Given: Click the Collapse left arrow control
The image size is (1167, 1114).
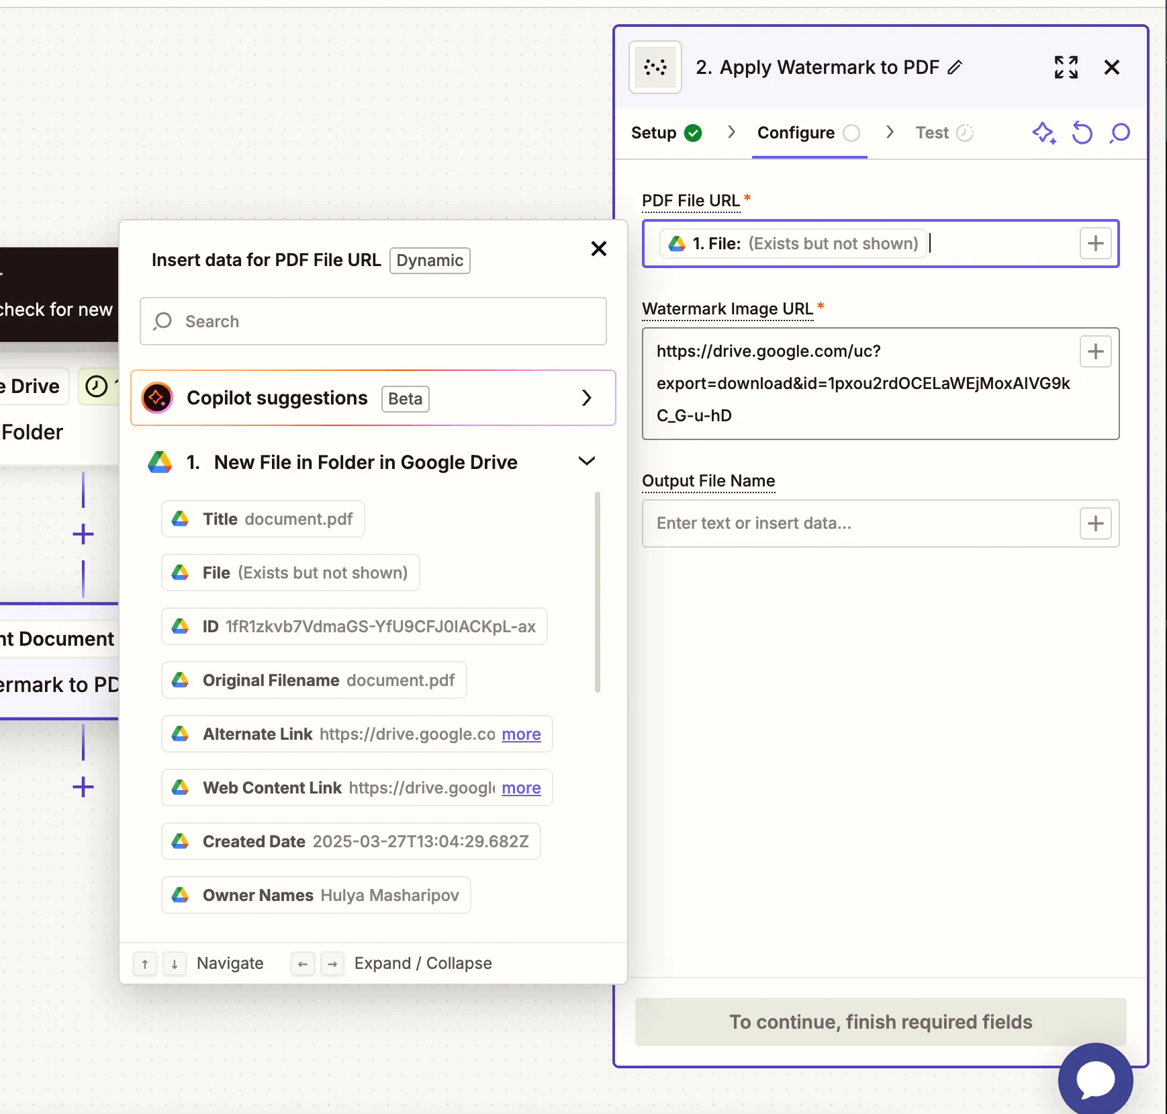Looking at the screenshot, I should coord(302,963).
